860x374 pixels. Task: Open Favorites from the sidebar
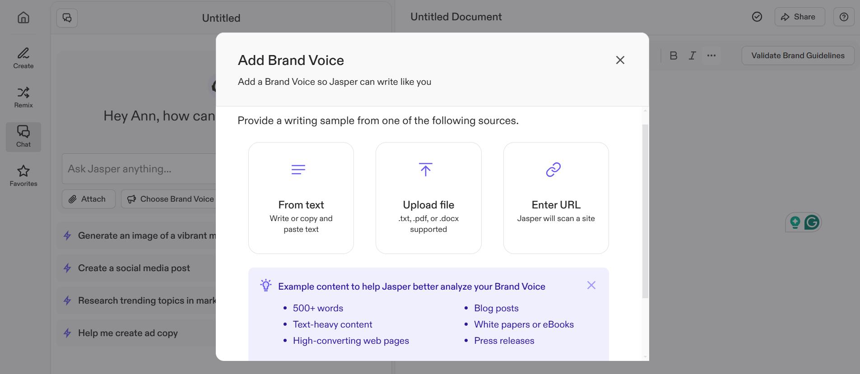[23, 176]
